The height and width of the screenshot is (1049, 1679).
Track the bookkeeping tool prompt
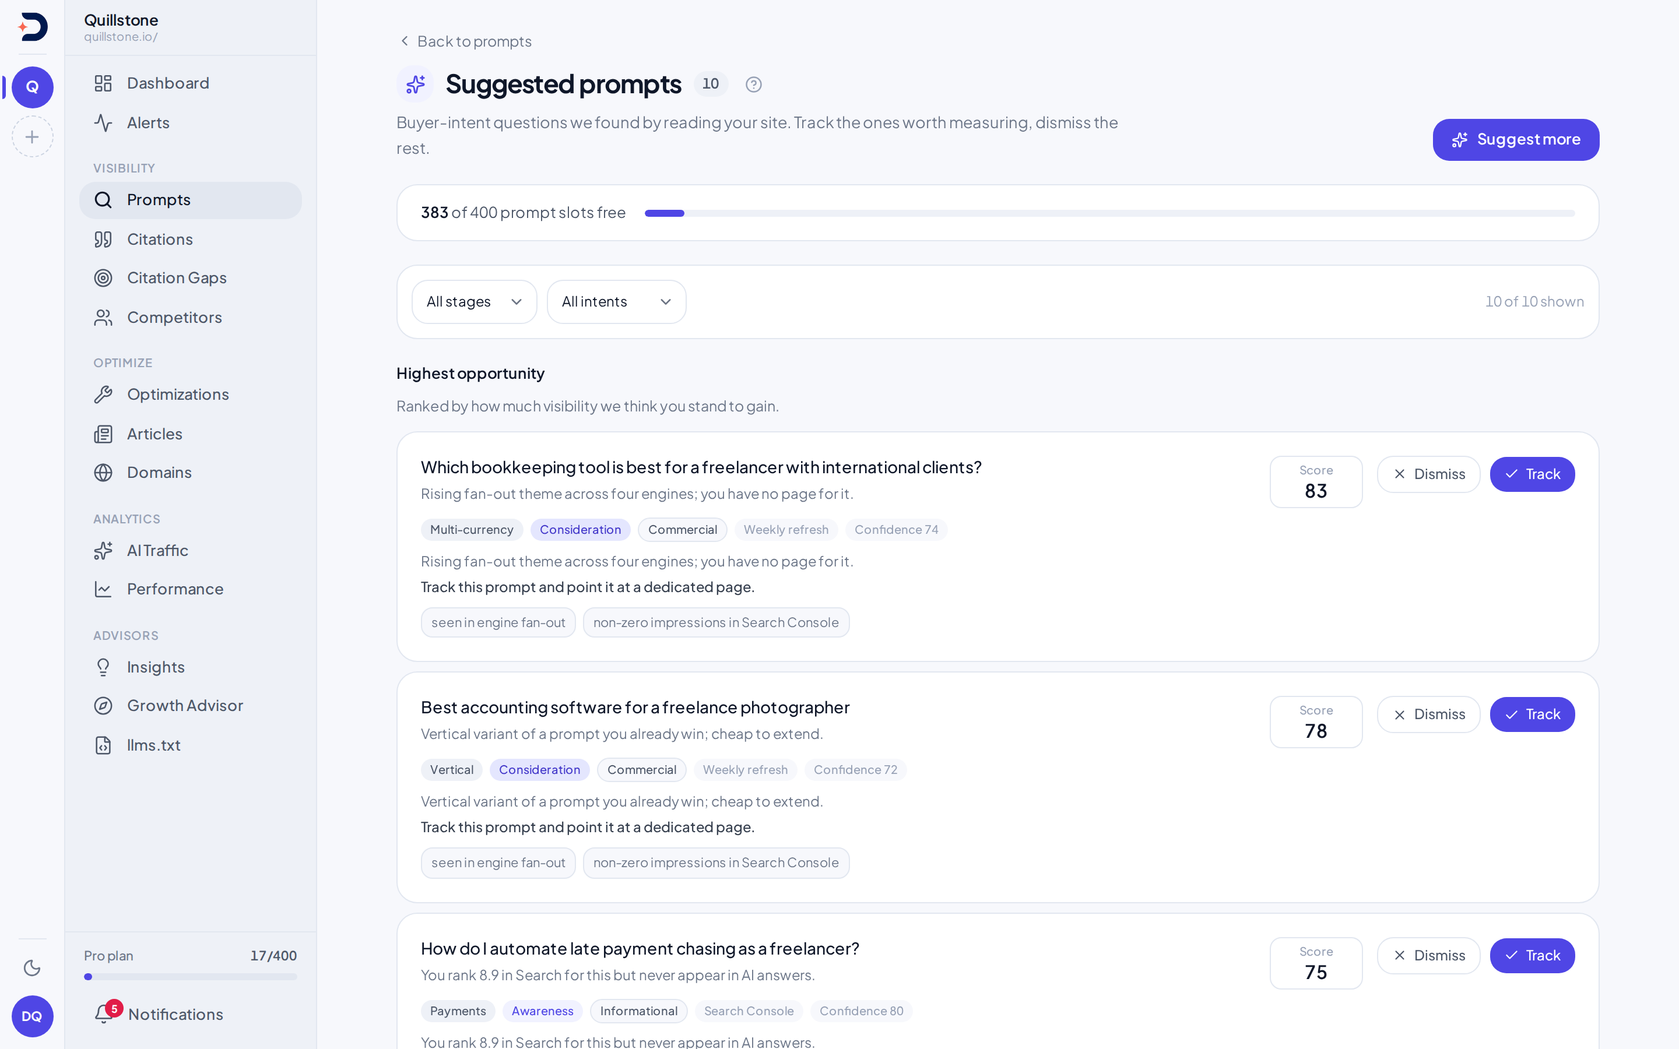[1532, 474]
